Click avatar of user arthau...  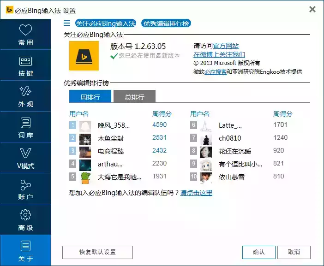[85, 165]
